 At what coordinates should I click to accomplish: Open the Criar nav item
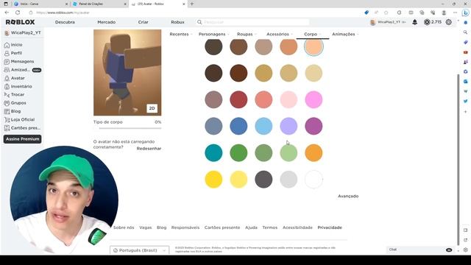143,22
